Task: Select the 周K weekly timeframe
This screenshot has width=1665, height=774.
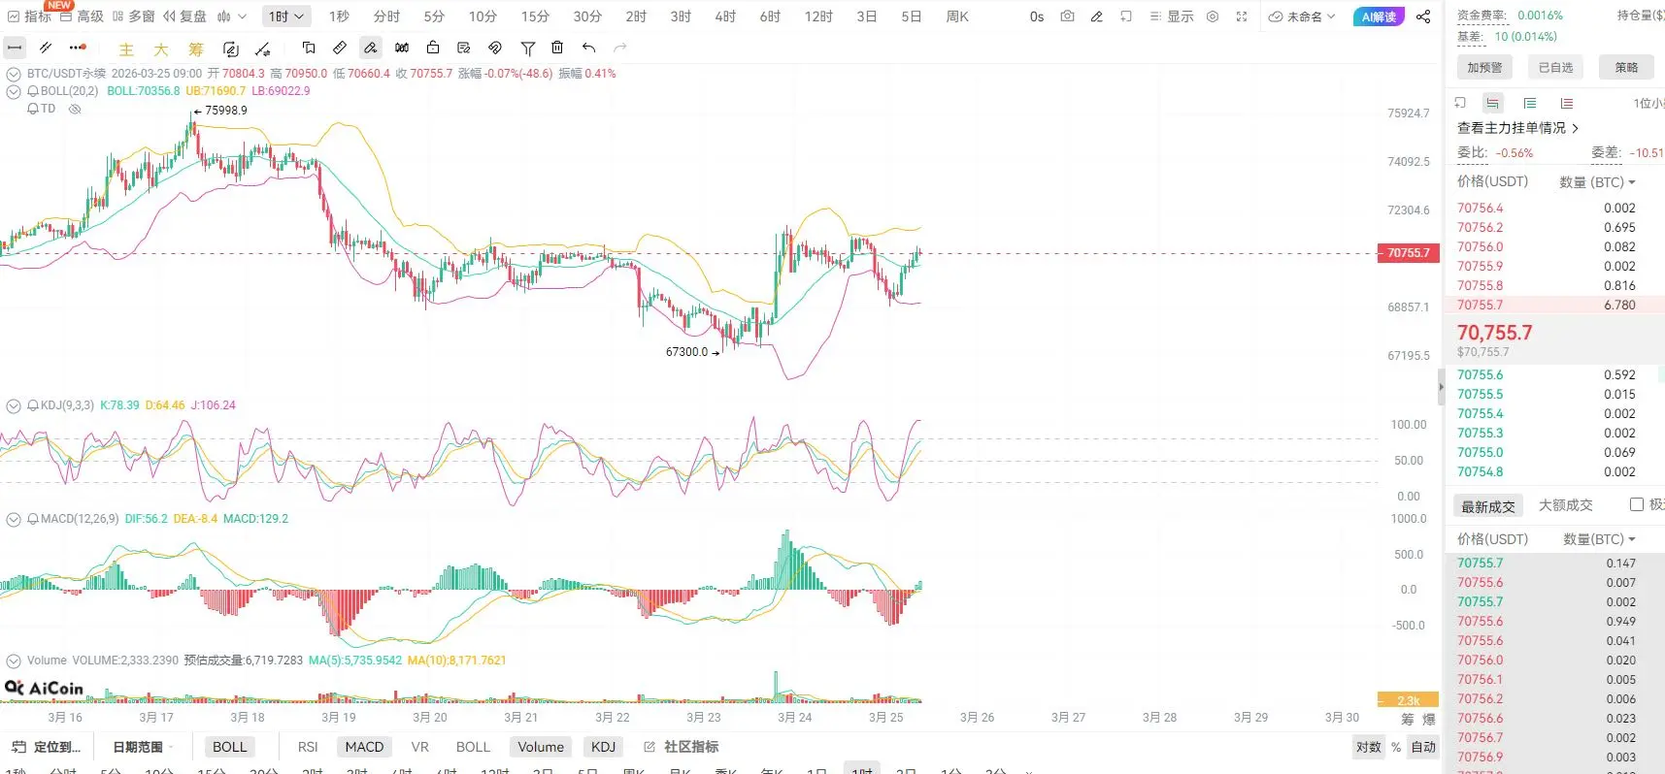Action: (x=957, y=16)
